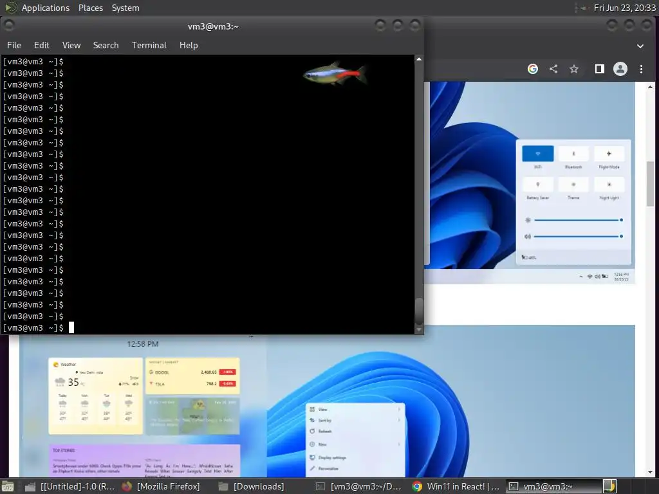Open the Terminal menu in the menu bar
The height and width of the screenshot is (494, 659).
coord(149,45)
